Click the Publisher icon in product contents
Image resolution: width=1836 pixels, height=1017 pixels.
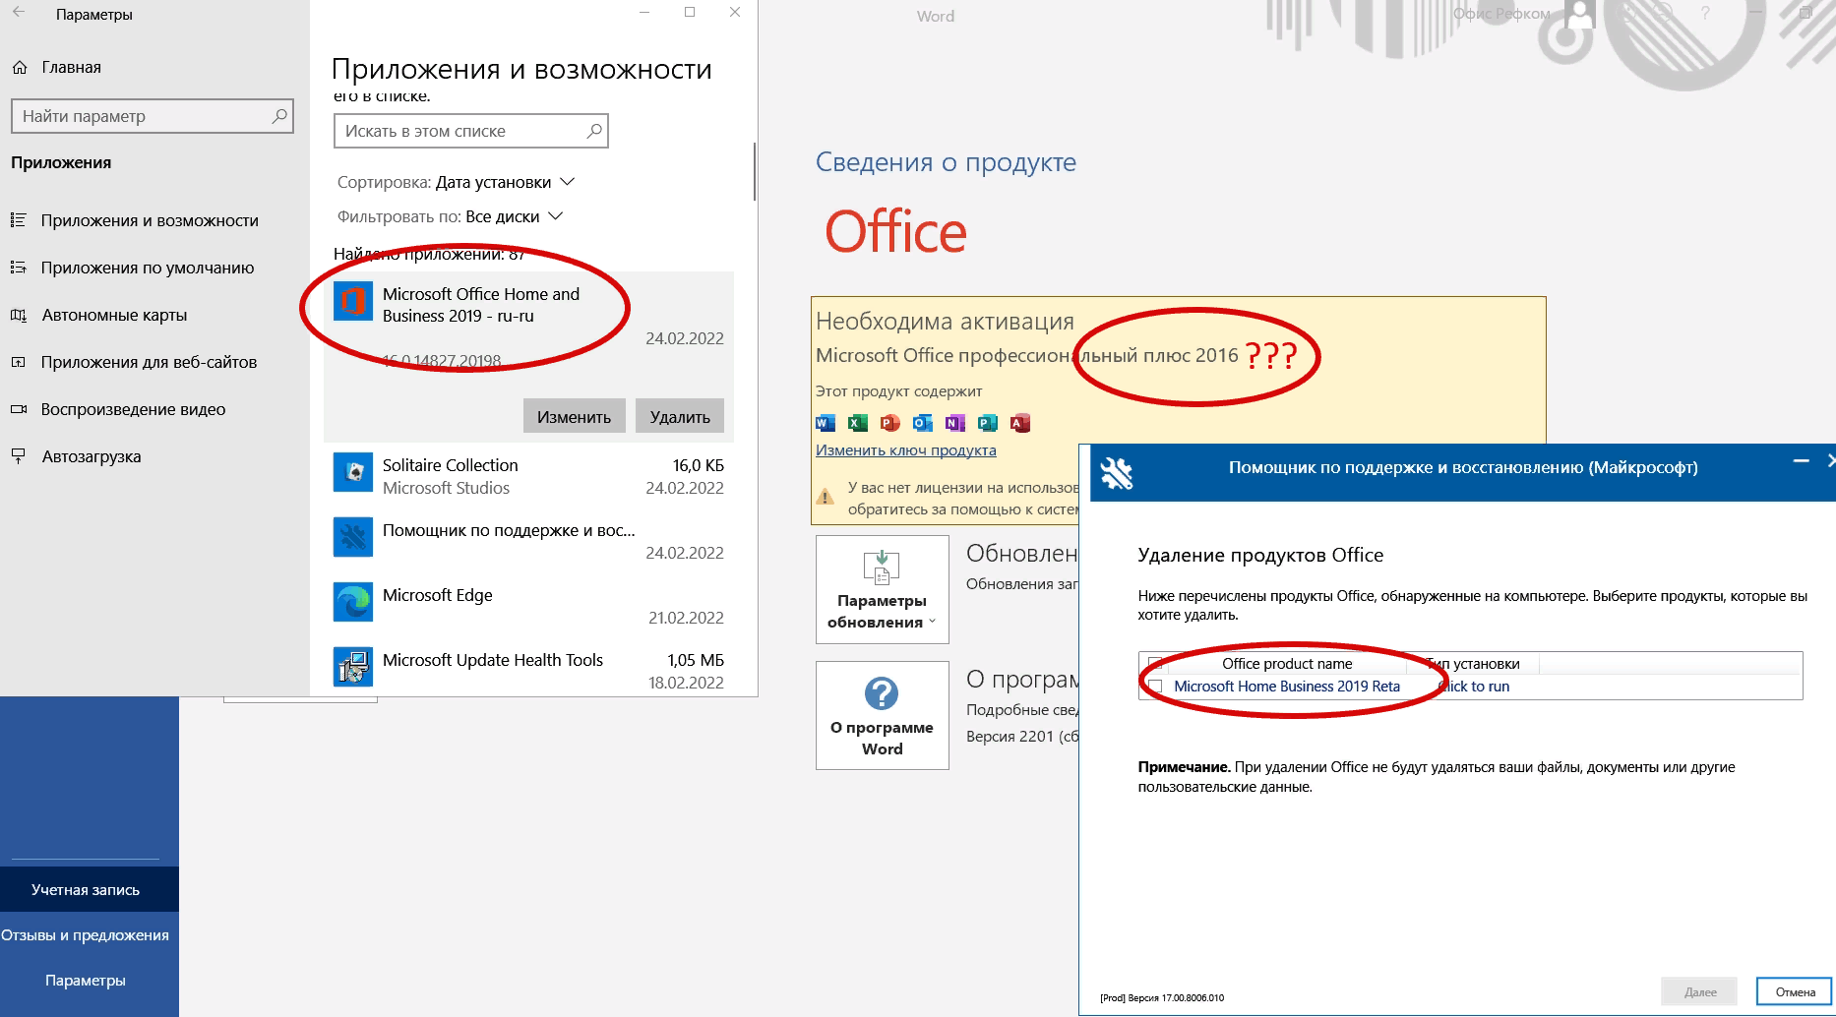point(988,423)
